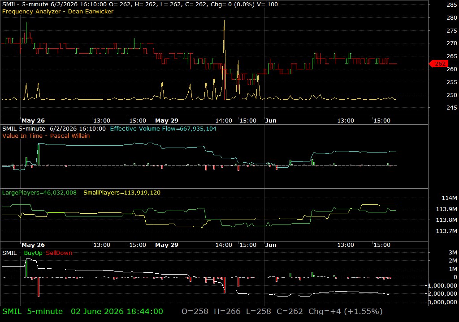Click the status bar date 02 June 2026 18:44:00
Viewport: 459px width, 322px height.
117,311
